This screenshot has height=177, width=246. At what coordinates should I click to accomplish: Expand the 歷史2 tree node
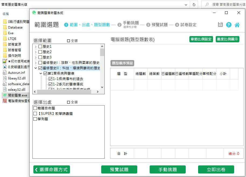pyautogui.click(x=36, y=52)
